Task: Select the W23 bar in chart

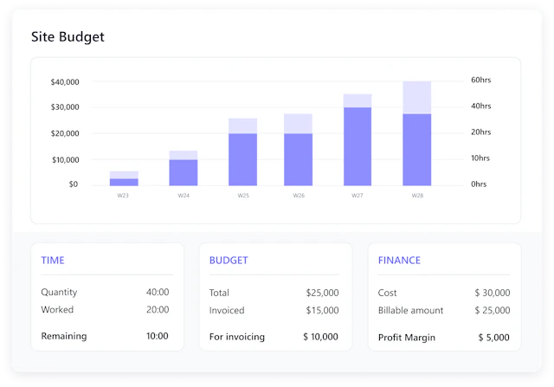Action: tap(124, 178)
